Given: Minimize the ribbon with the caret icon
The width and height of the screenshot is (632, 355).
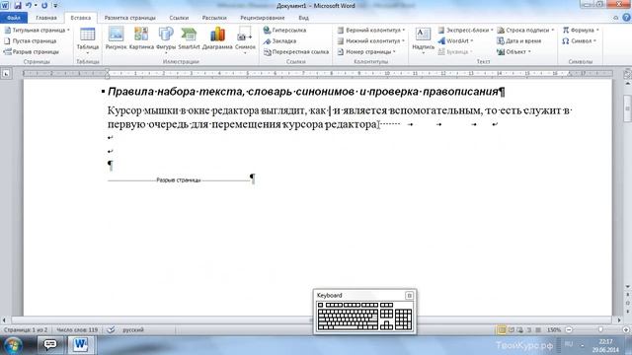Looking at the screenshot, I should tap(615, 18).
